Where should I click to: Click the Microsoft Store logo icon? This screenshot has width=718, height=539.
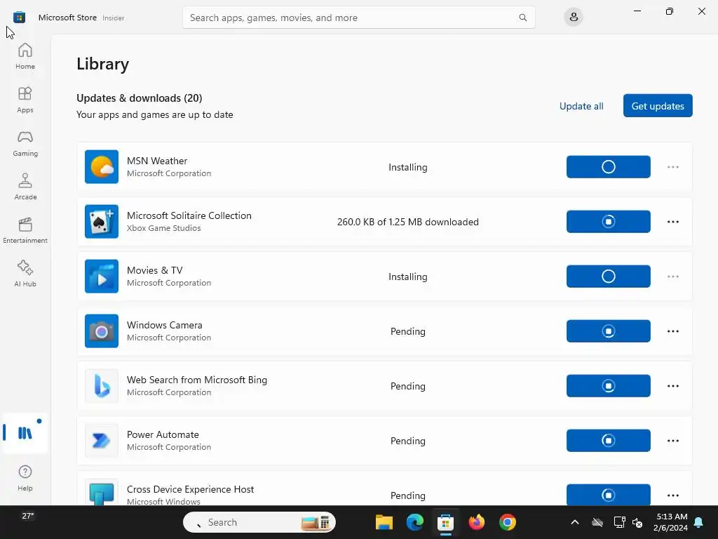click(x=19, y=18)
